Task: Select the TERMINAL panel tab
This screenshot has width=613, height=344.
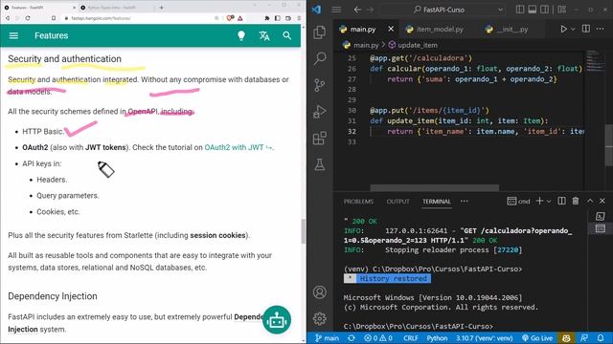Action: tap(437, 202)
